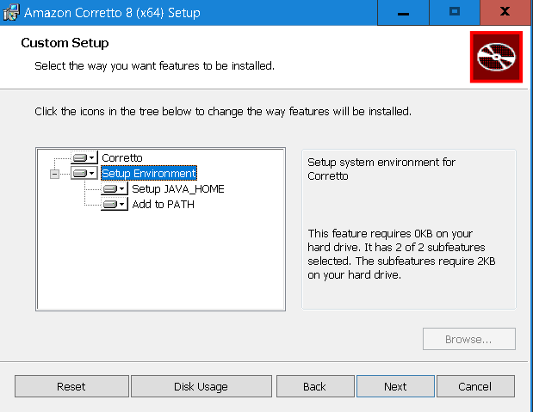The height and width of the screenshot is (412, 533).
Task: Click the red installer disc logo
Action: click(496, 58)
